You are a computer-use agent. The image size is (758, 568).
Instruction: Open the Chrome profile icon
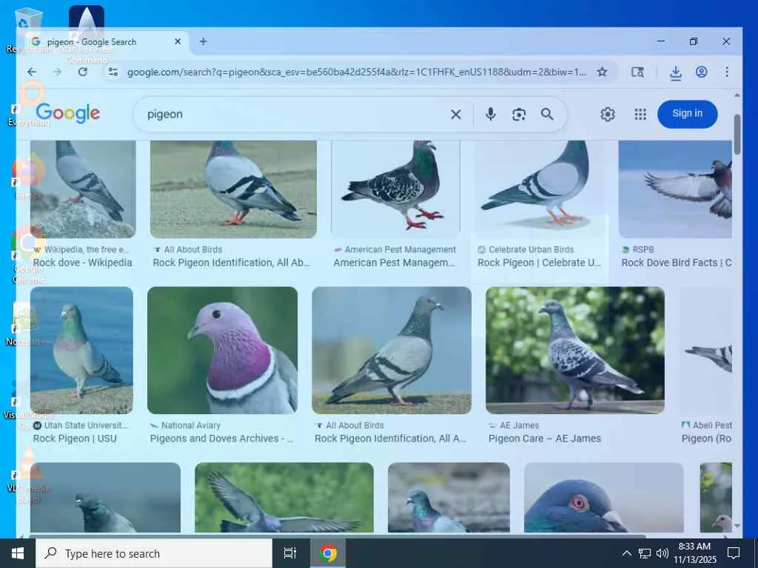702,72
